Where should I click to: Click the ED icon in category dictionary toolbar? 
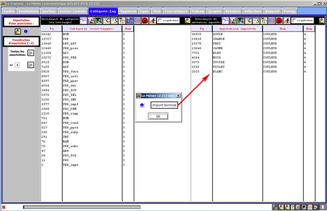(x=122, y=21)
